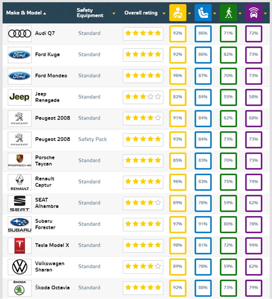Click the Safety Pack label for Peugeot 2008

pyautogui.click(x=92, y=139)
